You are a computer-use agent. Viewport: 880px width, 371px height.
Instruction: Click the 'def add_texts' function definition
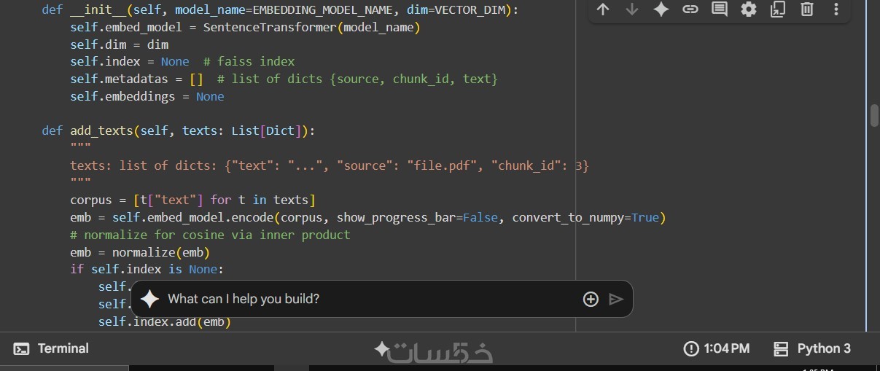(x=178, y=131)
